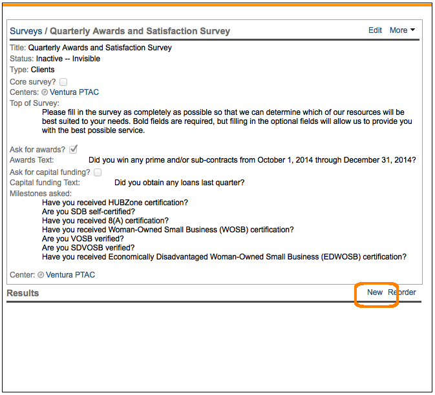Click the Awards Text question about prime contracts

point(252,160)
